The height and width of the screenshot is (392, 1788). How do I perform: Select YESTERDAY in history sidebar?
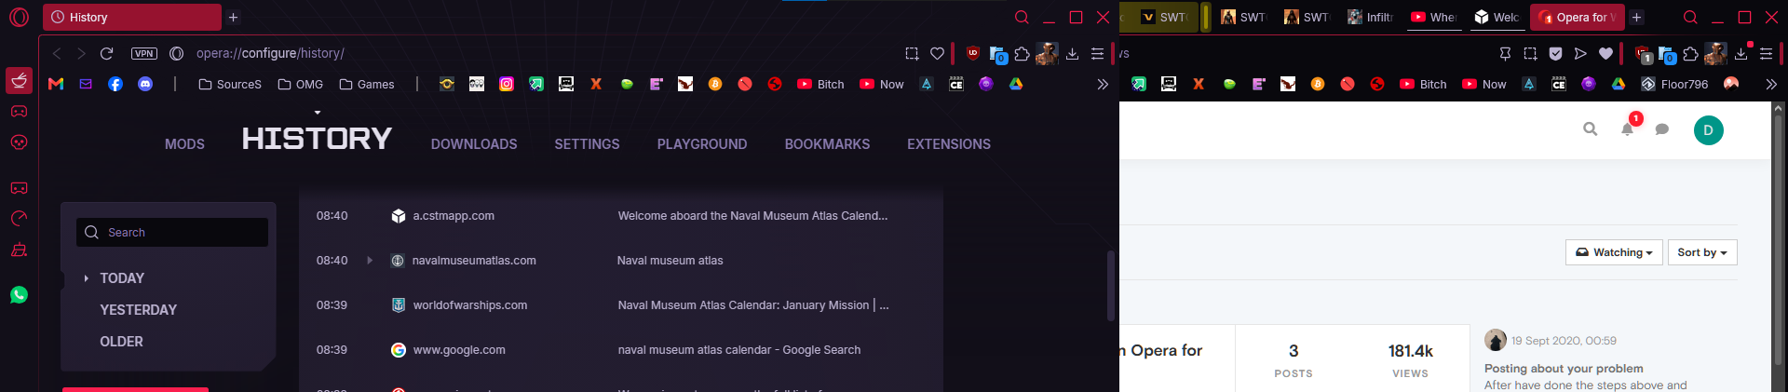[x=139, y=310]
